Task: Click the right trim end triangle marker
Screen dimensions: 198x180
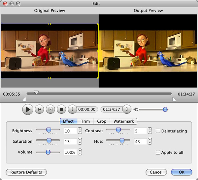Action: 174,99
